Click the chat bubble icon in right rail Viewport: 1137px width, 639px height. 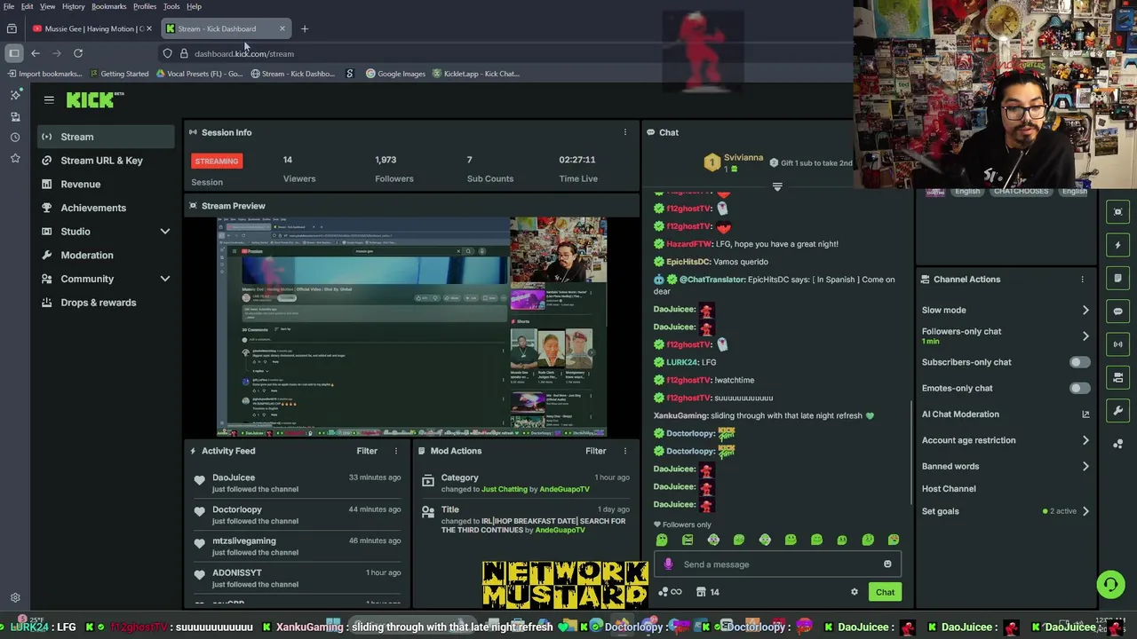(1118, 312)
